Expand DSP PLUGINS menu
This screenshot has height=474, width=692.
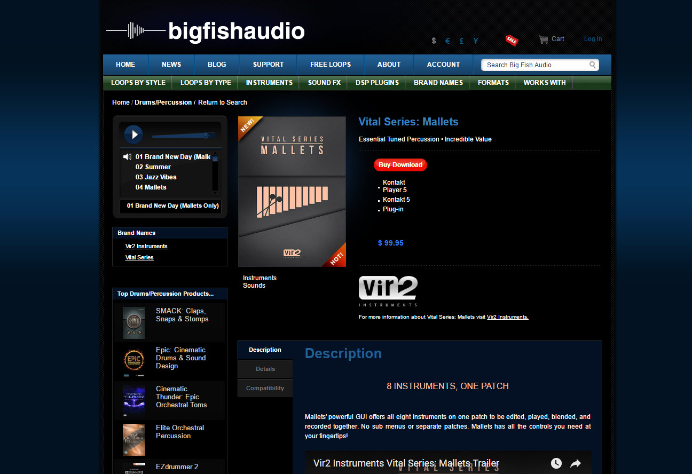click(x=377, y=83)
